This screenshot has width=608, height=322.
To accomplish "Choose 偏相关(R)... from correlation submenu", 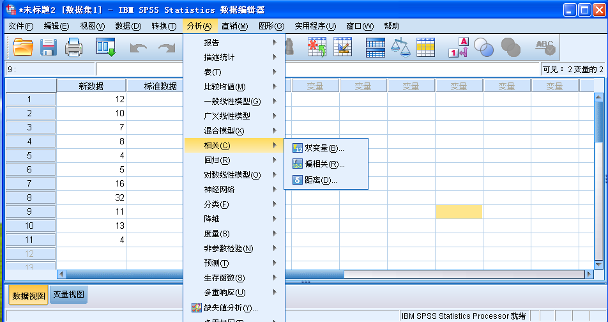I will 326,164.
